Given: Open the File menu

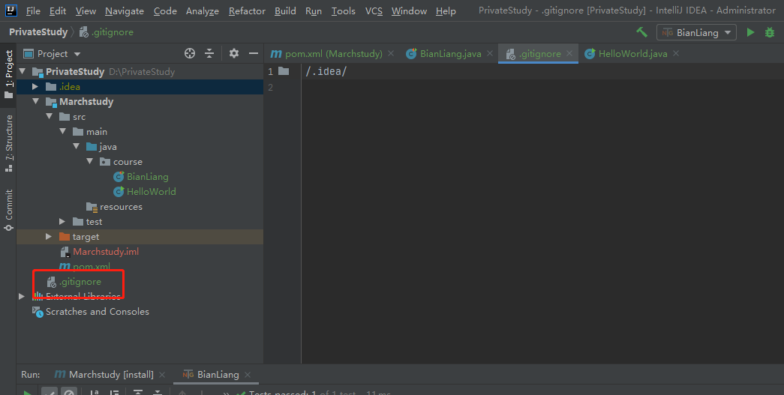Looking at the screenshot, I should [33, 11].
